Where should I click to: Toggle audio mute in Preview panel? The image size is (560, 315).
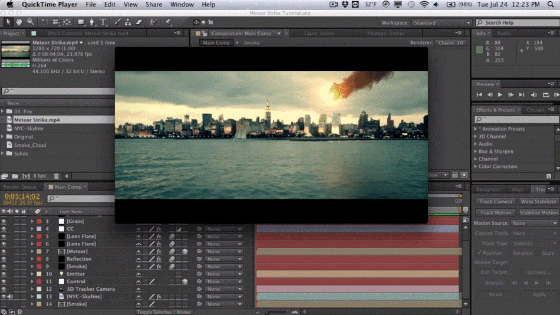pyautogui.click(x=534, y=95)
